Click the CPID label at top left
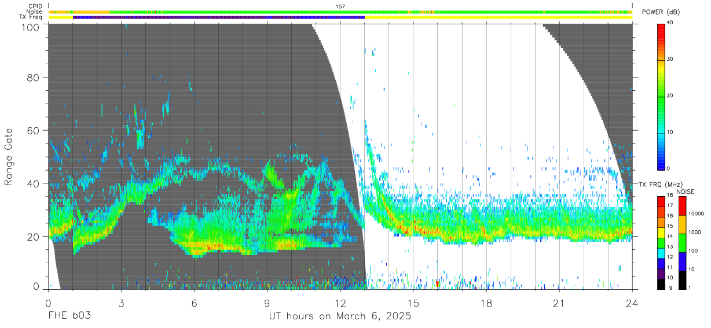This screenshot has width=711, height=328. (35, 6)
